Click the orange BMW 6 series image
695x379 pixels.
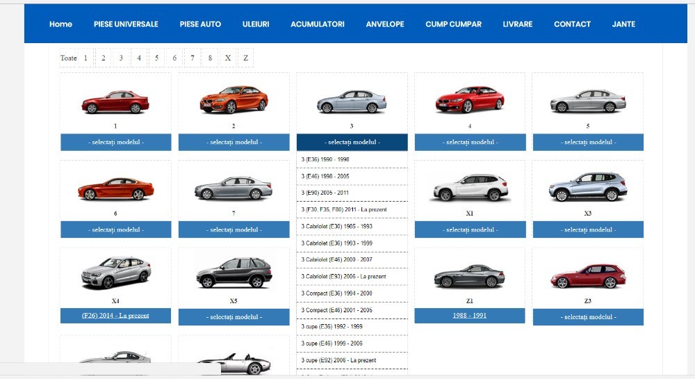pos(115,189)
